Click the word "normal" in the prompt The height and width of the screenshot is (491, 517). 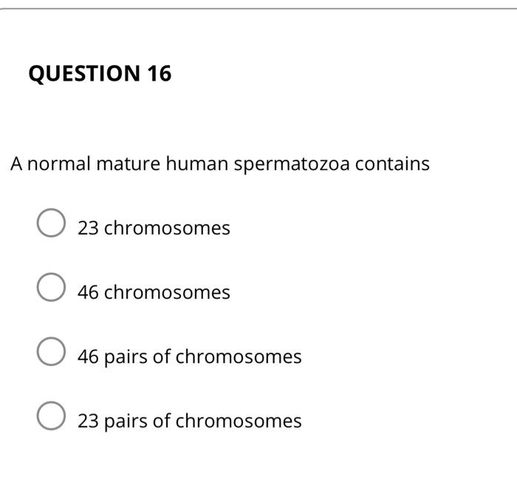click(x=58, y=163)
